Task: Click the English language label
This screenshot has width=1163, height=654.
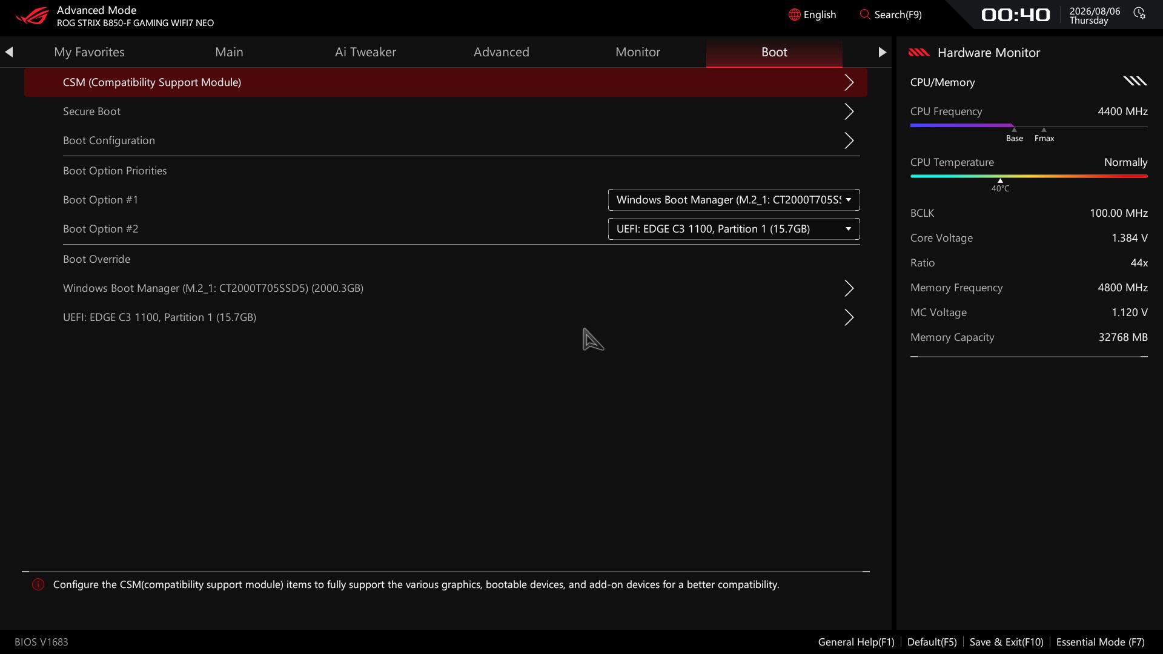Action: [x=820, y=15]
